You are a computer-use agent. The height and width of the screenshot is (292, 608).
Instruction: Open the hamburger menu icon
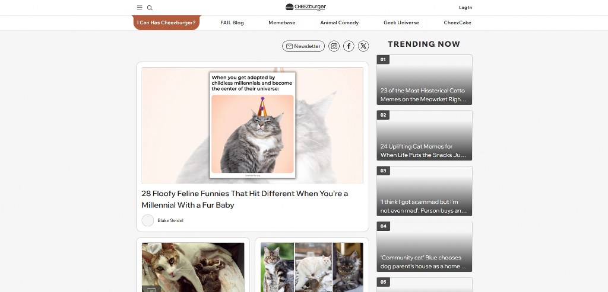click(140, 7)
